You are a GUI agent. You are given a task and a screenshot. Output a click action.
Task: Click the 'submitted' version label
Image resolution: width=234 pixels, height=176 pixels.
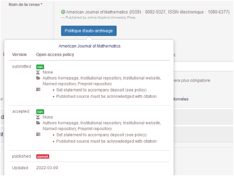tap(22, 66)
